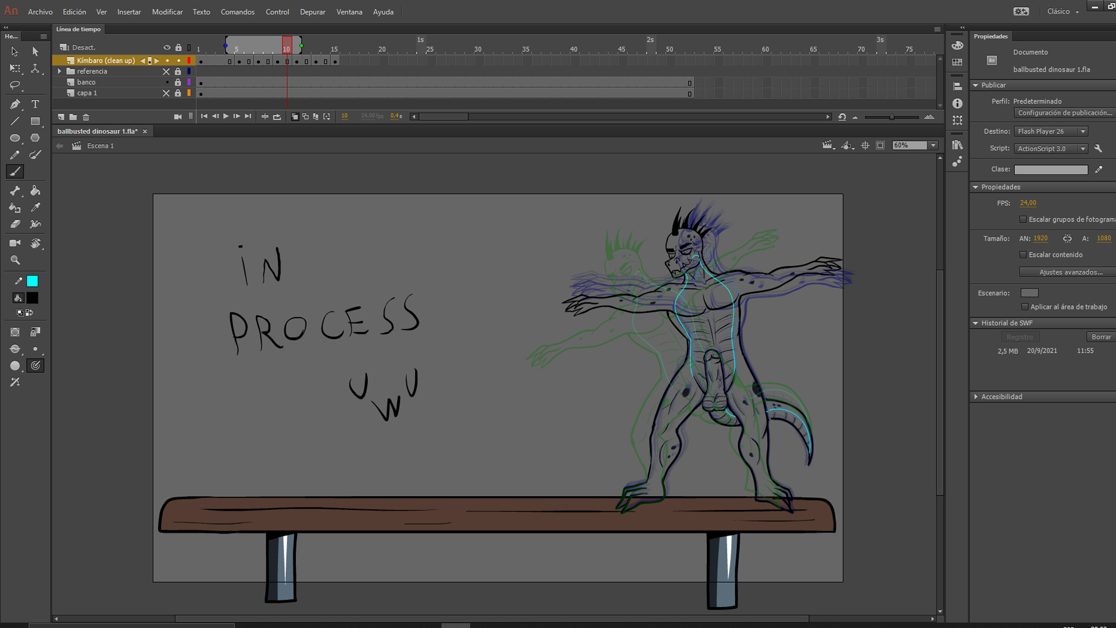Click the cyan stroke color swatch
The image size is (1116, 628).
click(x=33, y=281)
